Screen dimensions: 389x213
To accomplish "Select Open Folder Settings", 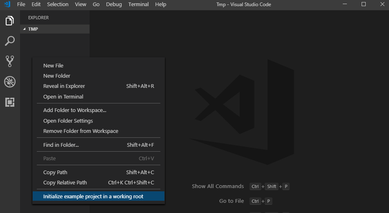I will [x=99, y=121].
